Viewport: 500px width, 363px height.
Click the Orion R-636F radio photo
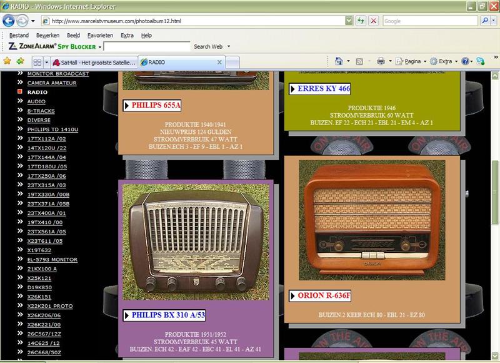[x=372, y=220]
